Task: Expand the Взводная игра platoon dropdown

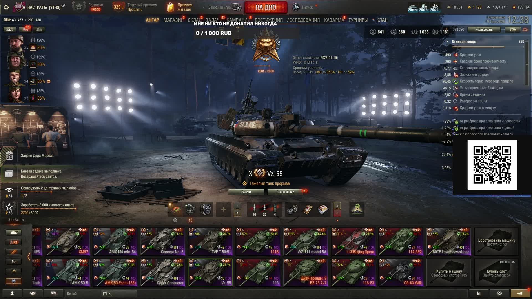Action: (x=204, y=7)
